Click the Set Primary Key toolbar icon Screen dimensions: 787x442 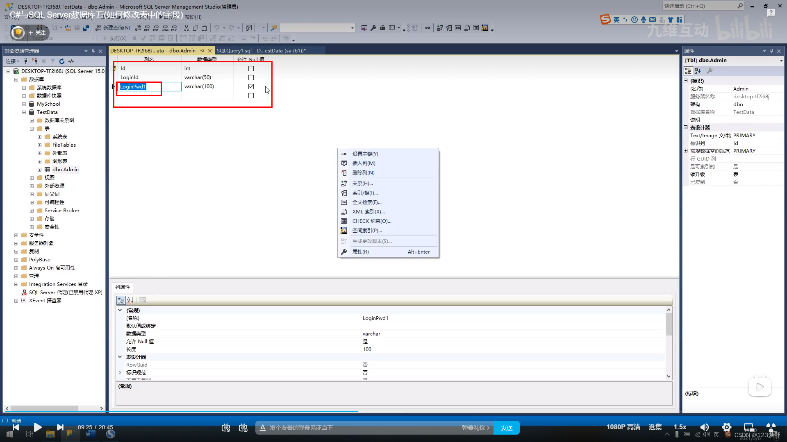(428, 28)
